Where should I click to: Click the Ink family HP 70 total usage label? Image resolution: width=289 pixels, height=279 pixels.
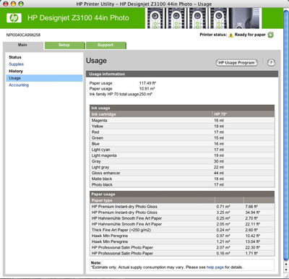coord(114,94)
